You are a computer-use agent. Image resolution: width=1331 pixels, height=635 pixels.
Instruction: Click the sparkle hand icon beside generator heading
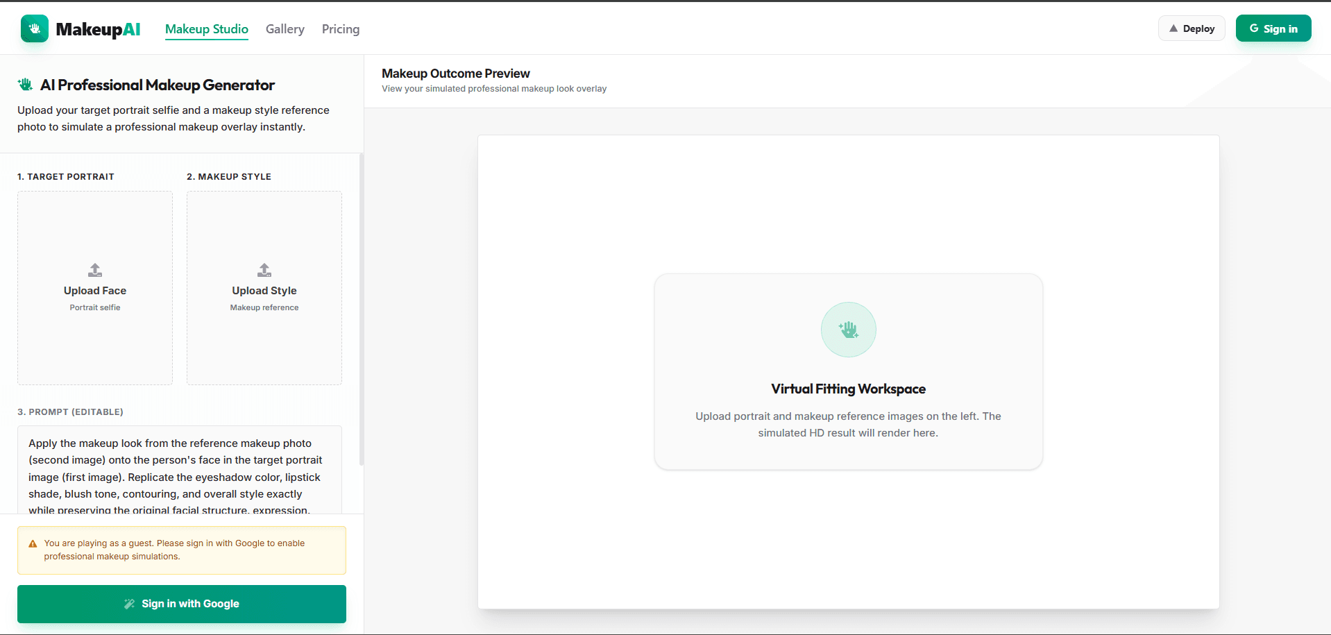(26, 85)
